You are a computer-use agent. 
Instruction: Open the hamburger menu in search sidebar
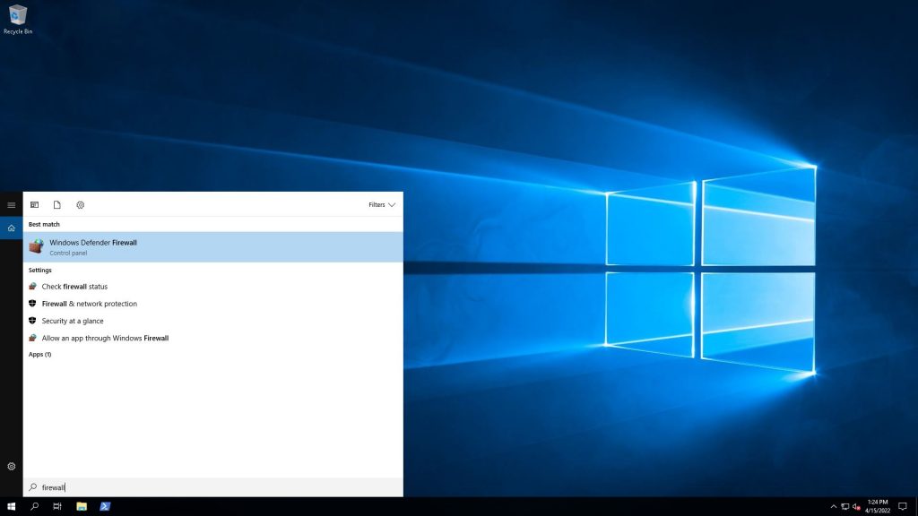click(12, 204)
